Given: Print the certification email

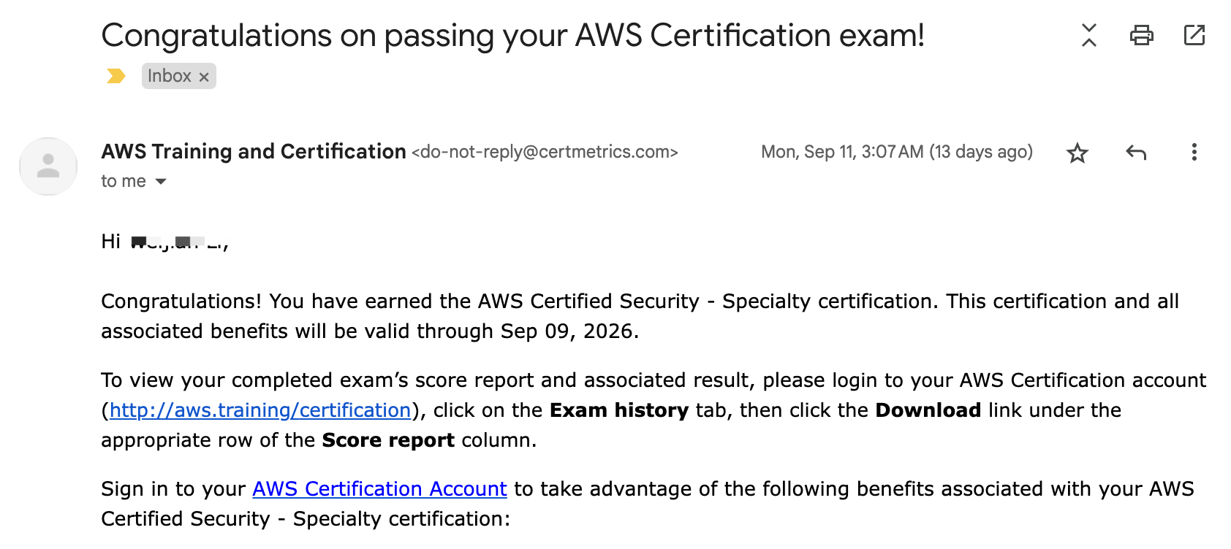Looking at the screenshot, I should click(1141, 35).
